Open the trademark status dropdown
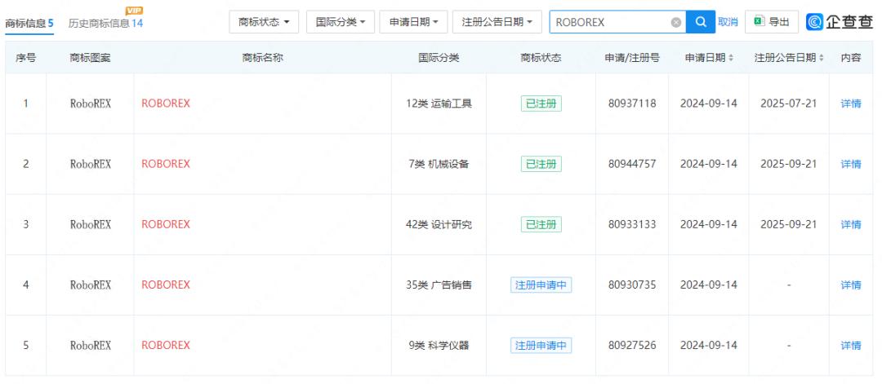This screenshot has height=384, width=882. (x=264, y=22)
